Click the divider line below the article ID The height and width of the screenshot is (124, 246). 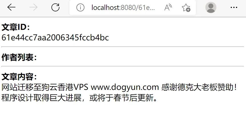pyautogui.click(x=123, y=47)
